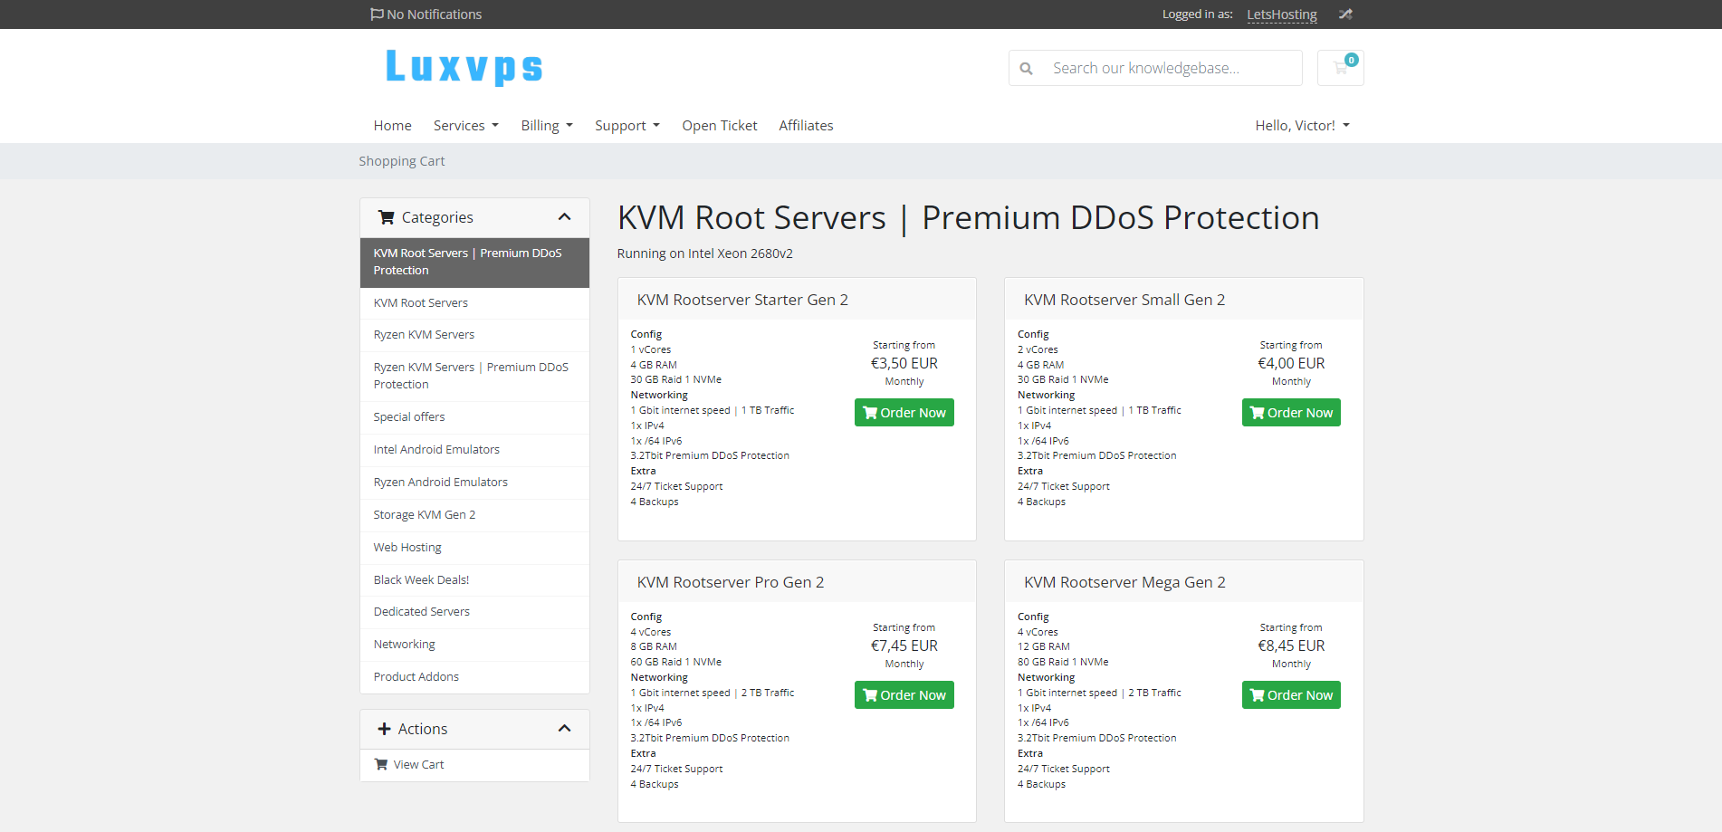Click the 2 vCores spec line

pos(1038,350)
